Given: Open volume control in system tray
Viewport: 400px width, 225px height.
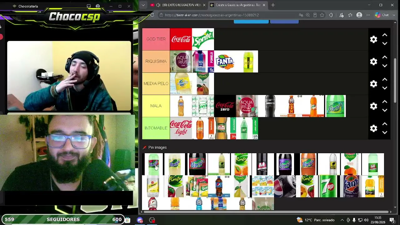Looking at the screenshot, I should [366, 220].
